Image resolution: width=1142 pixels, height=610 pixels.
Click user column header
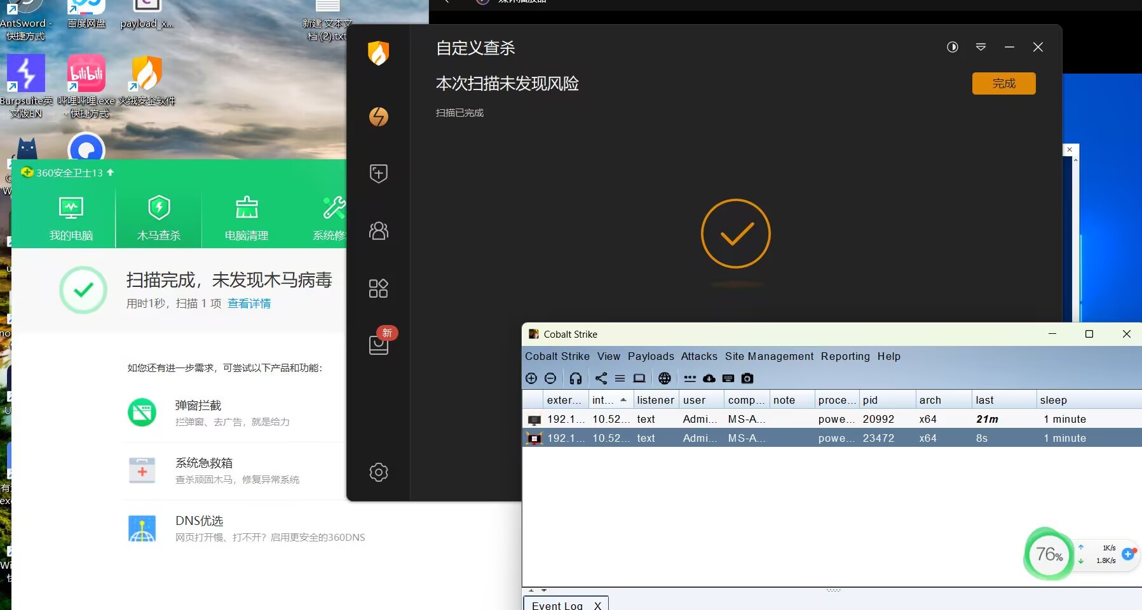[701, 400]
